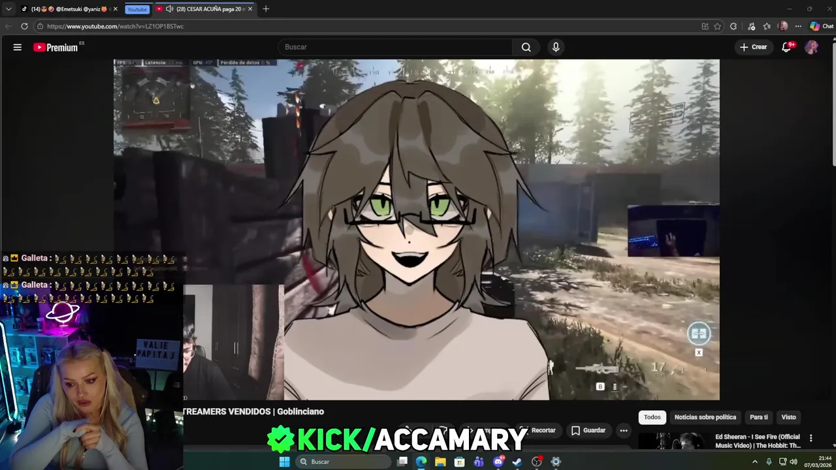The height and width of the screenshot is (470, 836).
Task: Start voice search with microphone icon
Action: pos(556,47)
